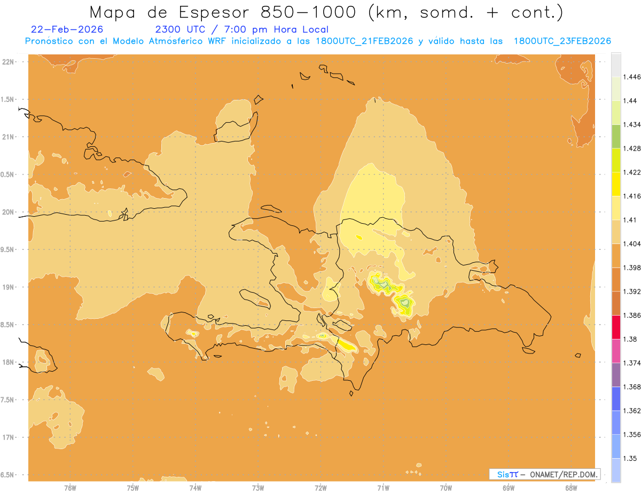Click the 22N latitude label
Image resolution: width=641 pixels, height=495 pixels.
pos(8,61)
